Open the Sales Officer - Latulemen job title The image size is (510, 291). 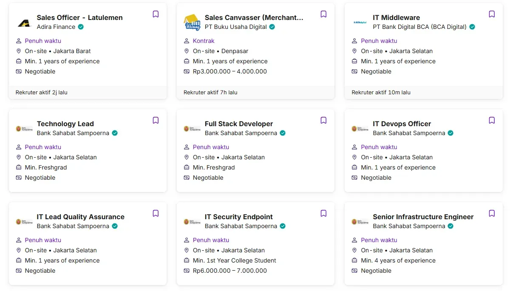point(80,17)
